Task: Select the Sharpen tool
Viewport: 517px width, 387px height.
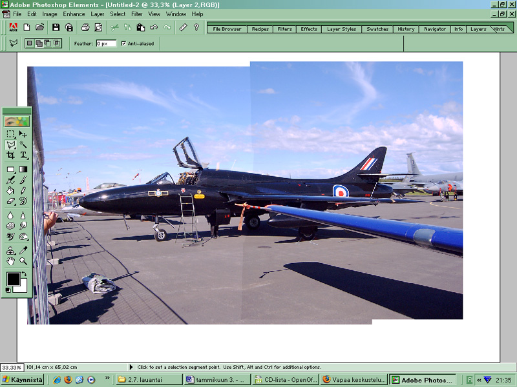Action: tap(23, 215)
